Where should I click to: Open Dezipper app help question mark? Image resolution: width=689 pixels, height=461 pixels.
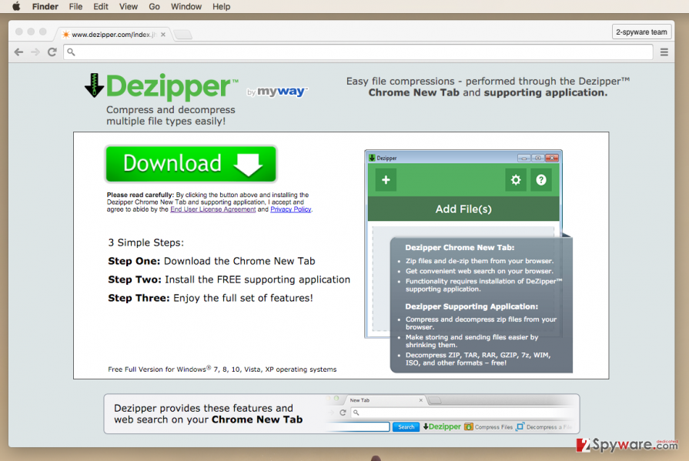tap(541, 180)
